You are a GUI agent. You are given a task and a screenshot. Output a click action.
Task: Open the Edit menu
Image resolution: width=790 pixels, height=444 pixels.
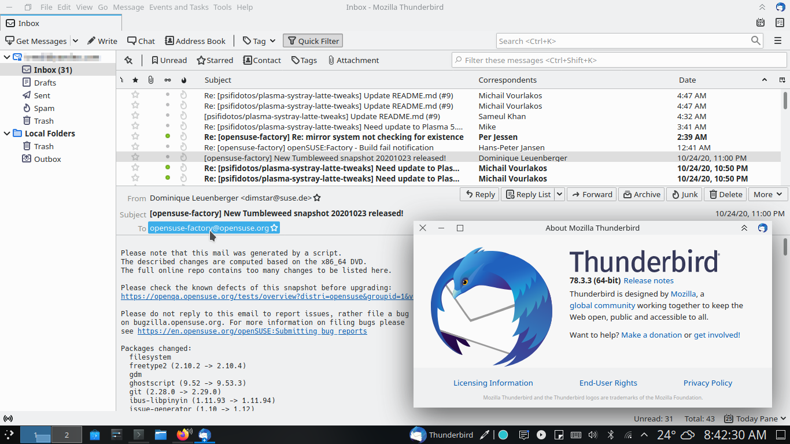pyautogui.click(x=64, y=7)
